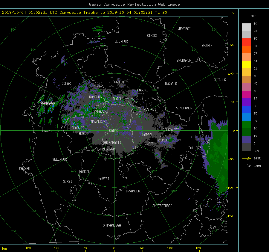Click the GANGAVATI city label

[171, 130]
